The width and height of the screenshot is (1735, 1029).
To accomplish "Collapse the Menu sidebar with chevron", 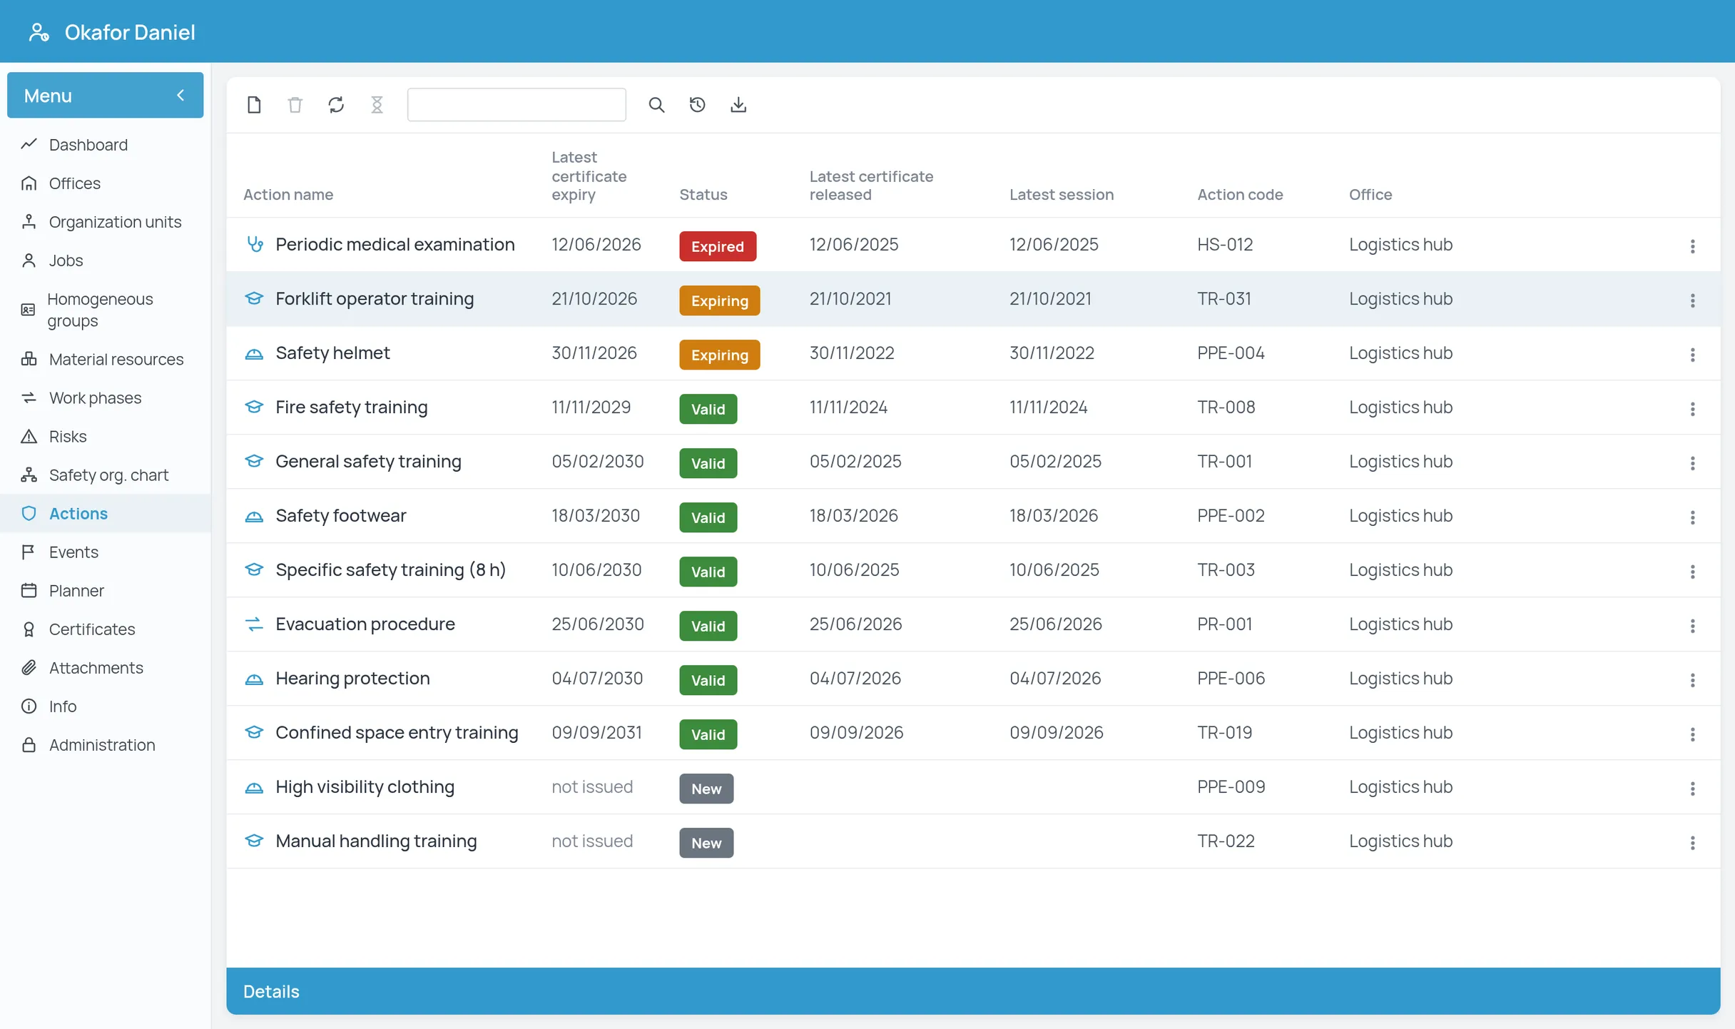I will 180,95.
